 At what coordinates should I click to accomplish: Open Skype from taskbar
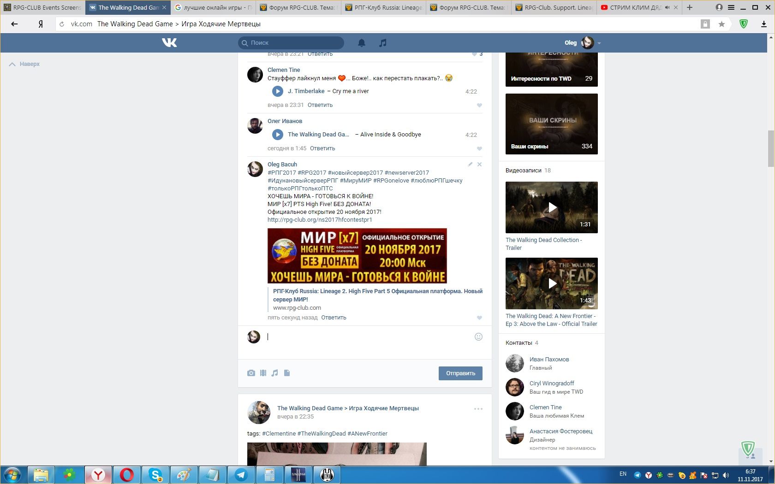point(155,475)
